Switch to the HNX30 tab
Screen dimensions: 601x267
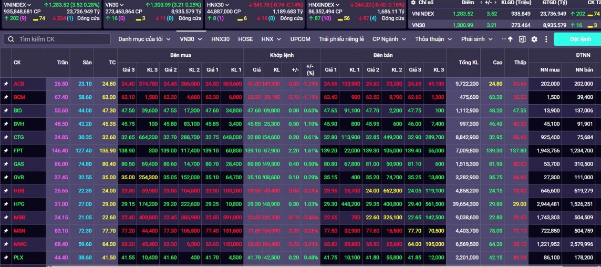220,39
